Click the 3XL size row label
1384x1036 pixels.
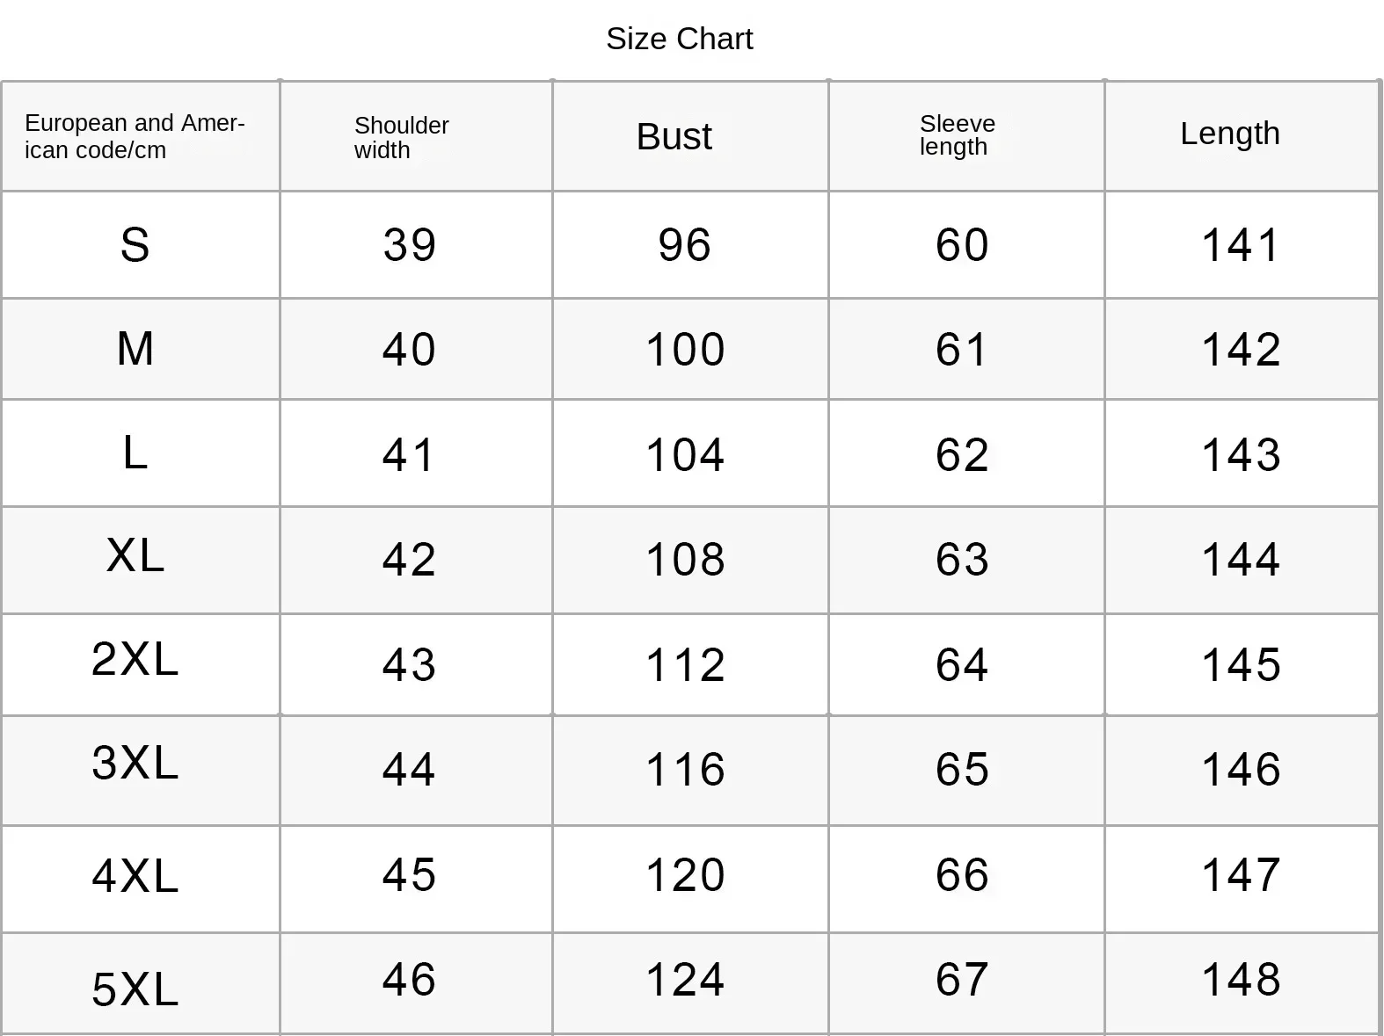(x=135, y=763)
